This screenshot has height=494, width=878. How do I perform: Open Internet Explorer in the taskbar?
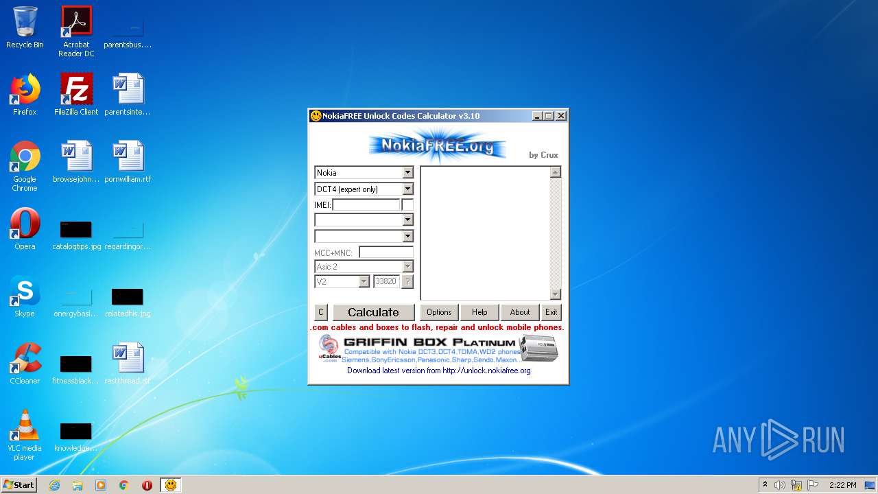coord(54,485)
